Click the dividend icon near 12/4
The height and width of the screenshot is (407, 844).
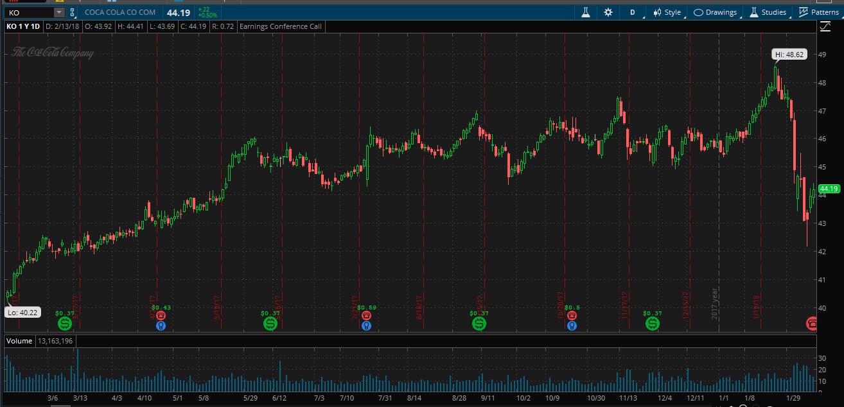(653, 324)
